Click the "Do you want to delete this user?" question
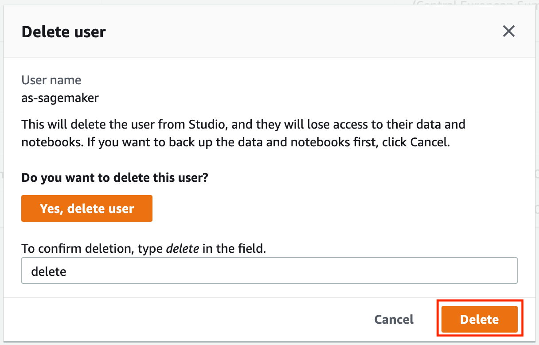The height and width of the screenshot is (345, 539). (x=115, y=178)
